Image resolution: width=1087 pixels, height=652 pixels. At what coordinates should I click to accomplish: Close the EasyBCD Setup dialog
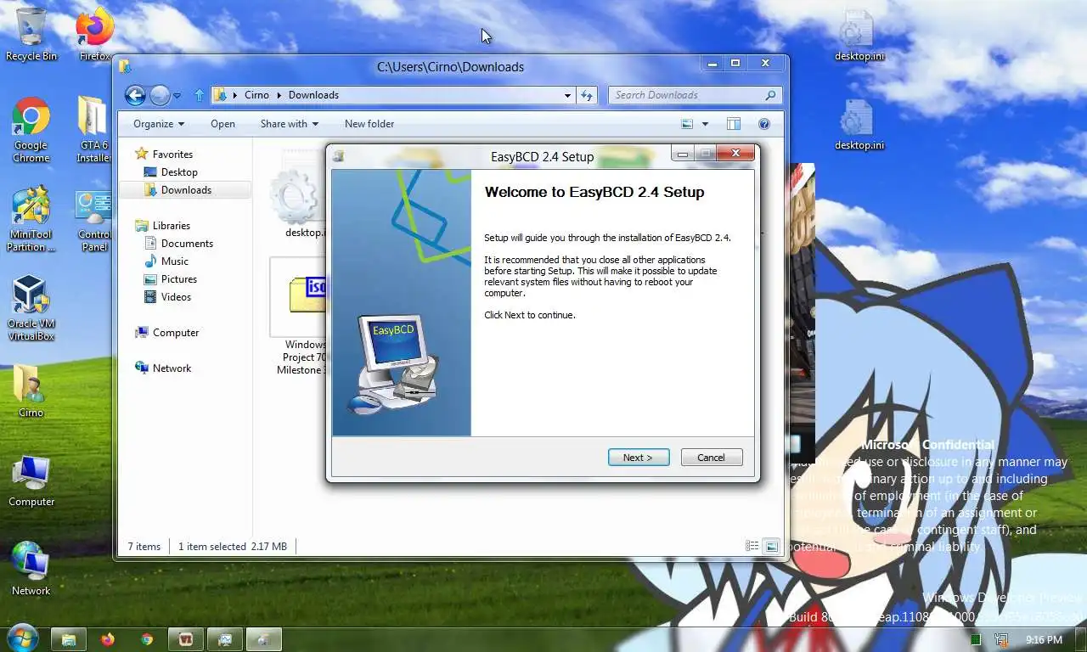(735, 154)
